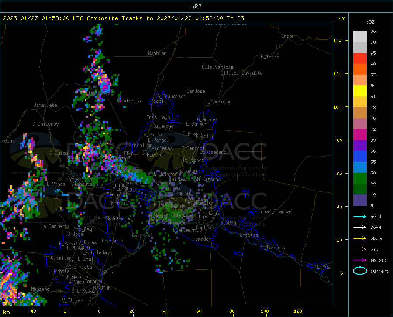Click the 'Tulumaya' map label
This screenshot has width=393, height=317.
tap(163, 126)
